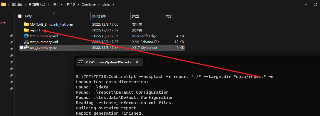The image size is (320, 116).
Task: Click the Edge icon of test_summary.xml
Action: point(26,36)
